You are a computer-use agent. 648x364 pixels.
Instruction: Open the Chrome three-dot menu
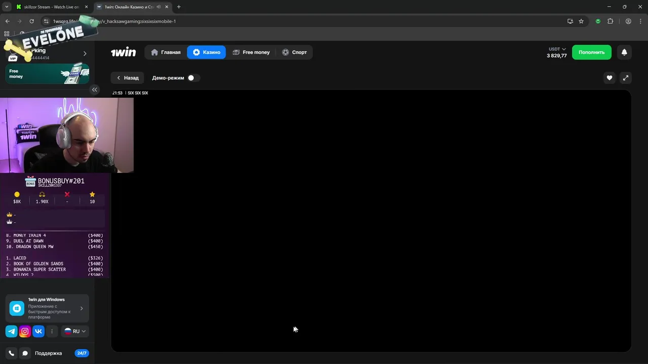click(639, 21)
